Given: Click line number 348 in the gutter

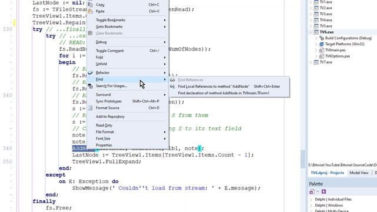Looking at the screenshot, I should click(x=8, y=148).
